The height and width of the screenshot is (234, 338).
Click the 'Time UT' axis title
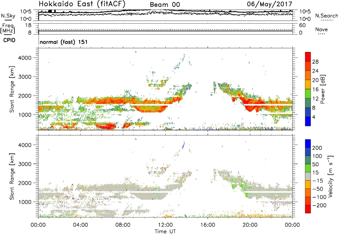pyautogui.click(x=165, y=231)
